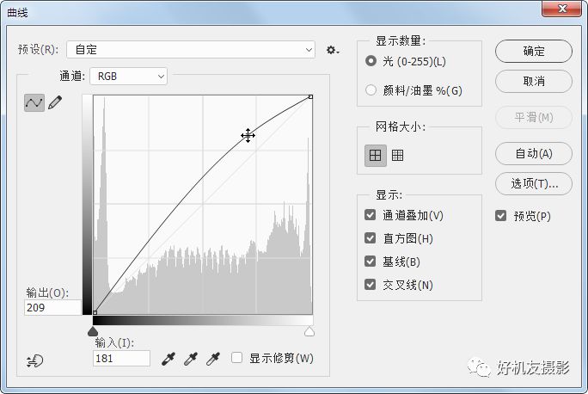
Task: Select the curve point editing tool
Action: 34,102
